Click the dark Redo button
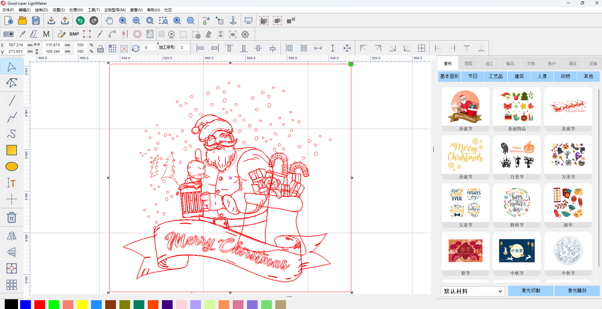Screen dimensions: 602x309 94,21
